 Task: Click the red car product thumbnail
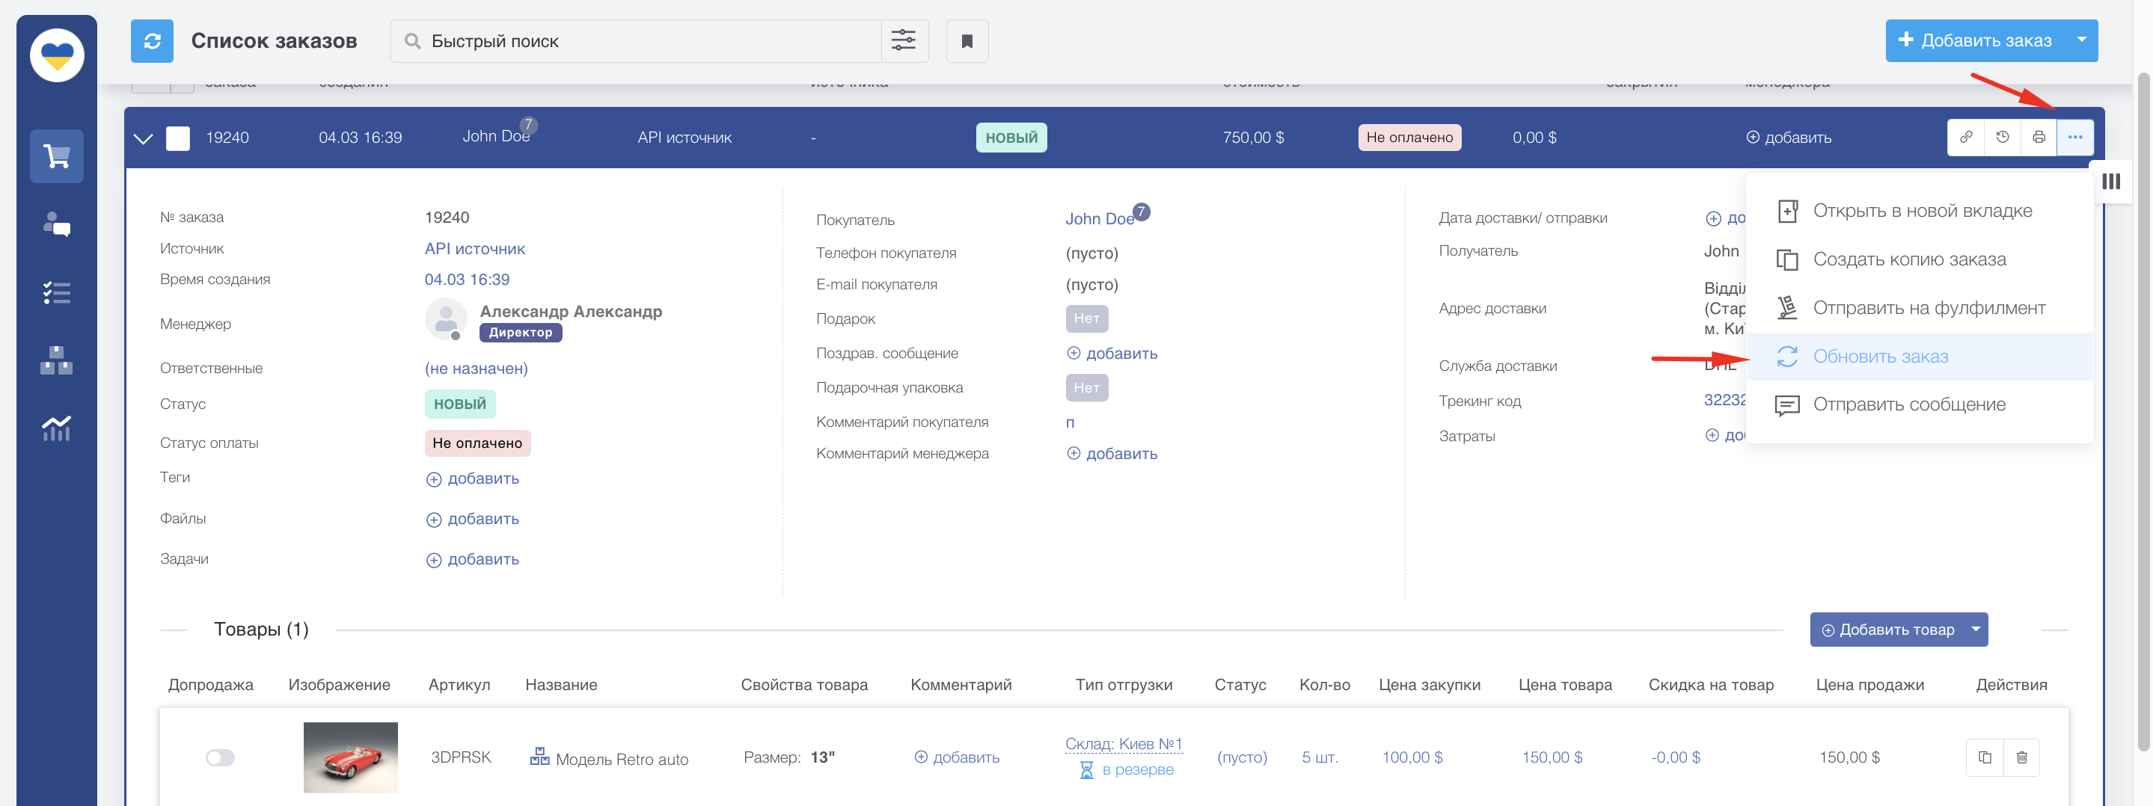coord(350,757)
